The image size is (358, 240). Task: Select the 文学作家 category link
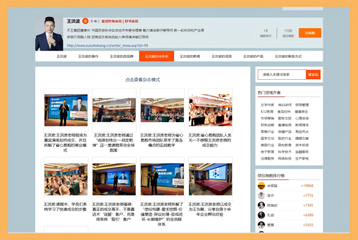267,105
